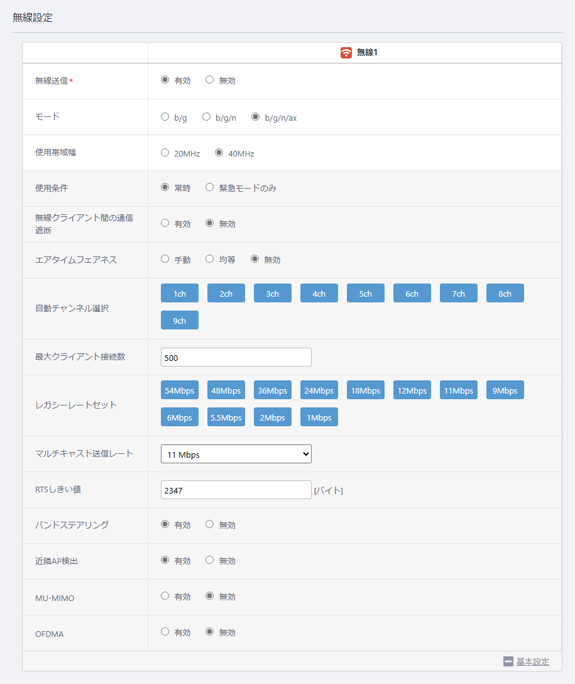Disable OFDMA with 無効
This screenshot has width=575, height=684.
(210, 631)
